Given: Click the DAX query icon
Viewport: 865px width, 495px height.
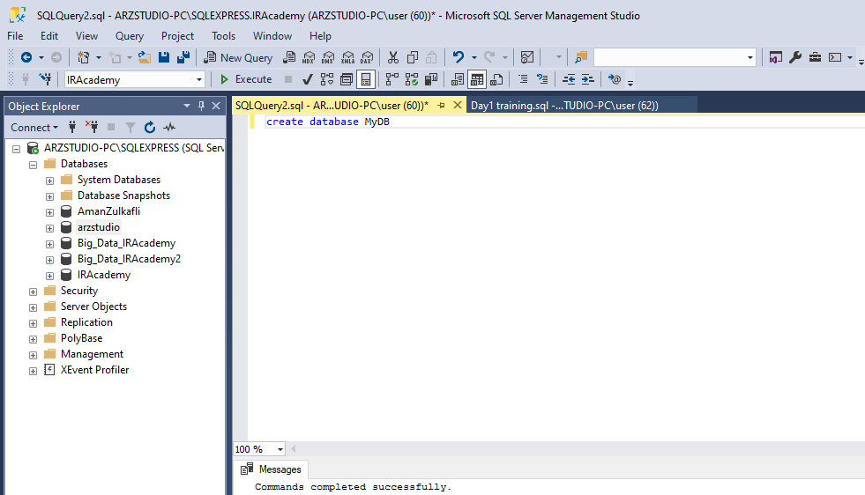Looking at the screenshot, I should click(x=367, y=57).
